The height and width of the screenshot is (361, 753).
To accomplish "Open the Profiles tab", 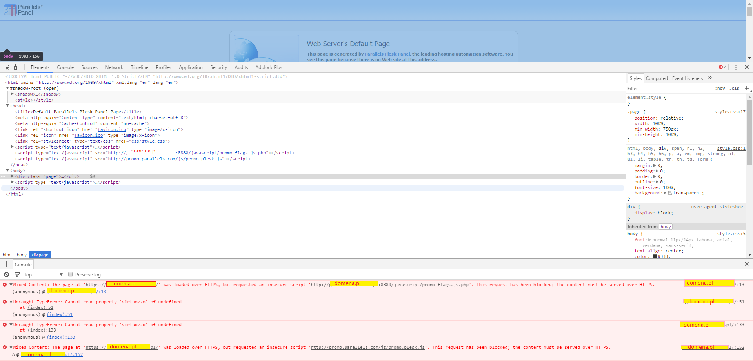I will point(164,67).
